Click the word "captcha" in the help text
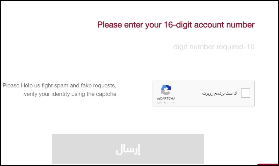This screenshot has width=279, height=166. click(x=106, y=94)
